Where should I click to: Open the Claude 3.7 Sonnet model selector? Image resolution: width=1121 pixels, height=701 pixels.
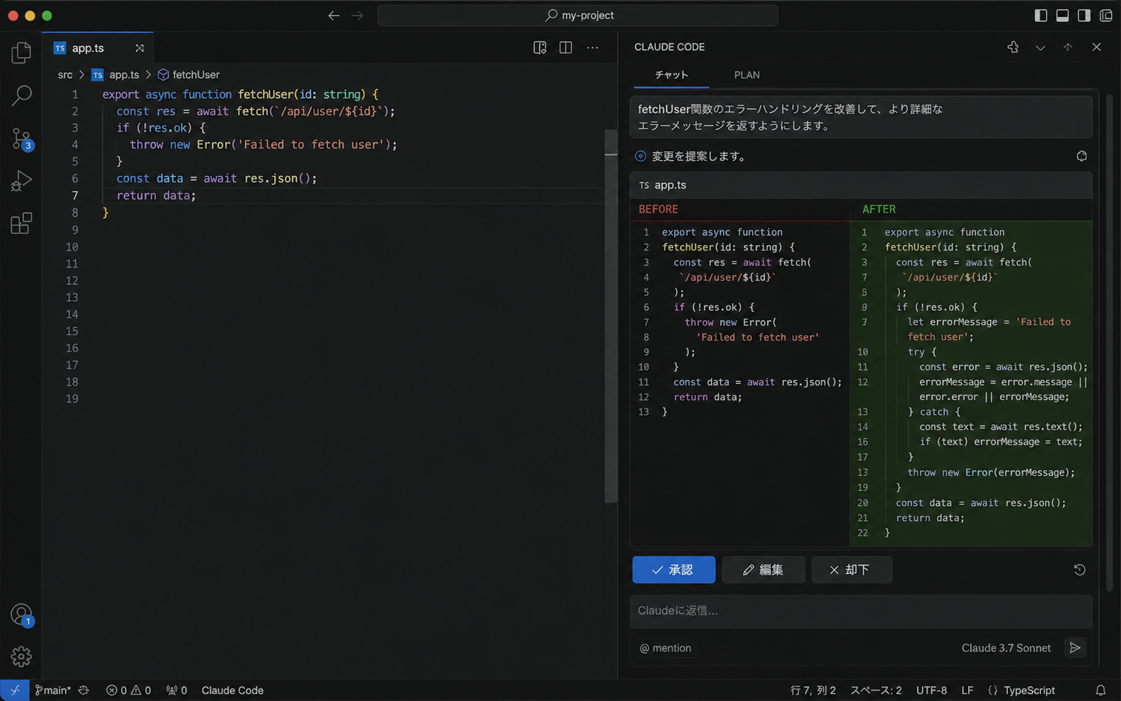1006,648
